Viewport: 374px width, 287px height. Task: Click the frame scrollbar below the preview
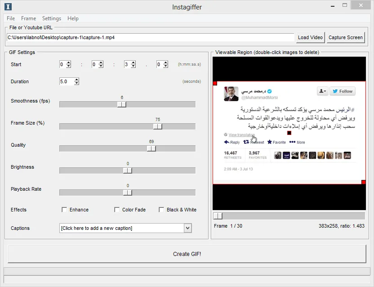click(x=218, y=215)
